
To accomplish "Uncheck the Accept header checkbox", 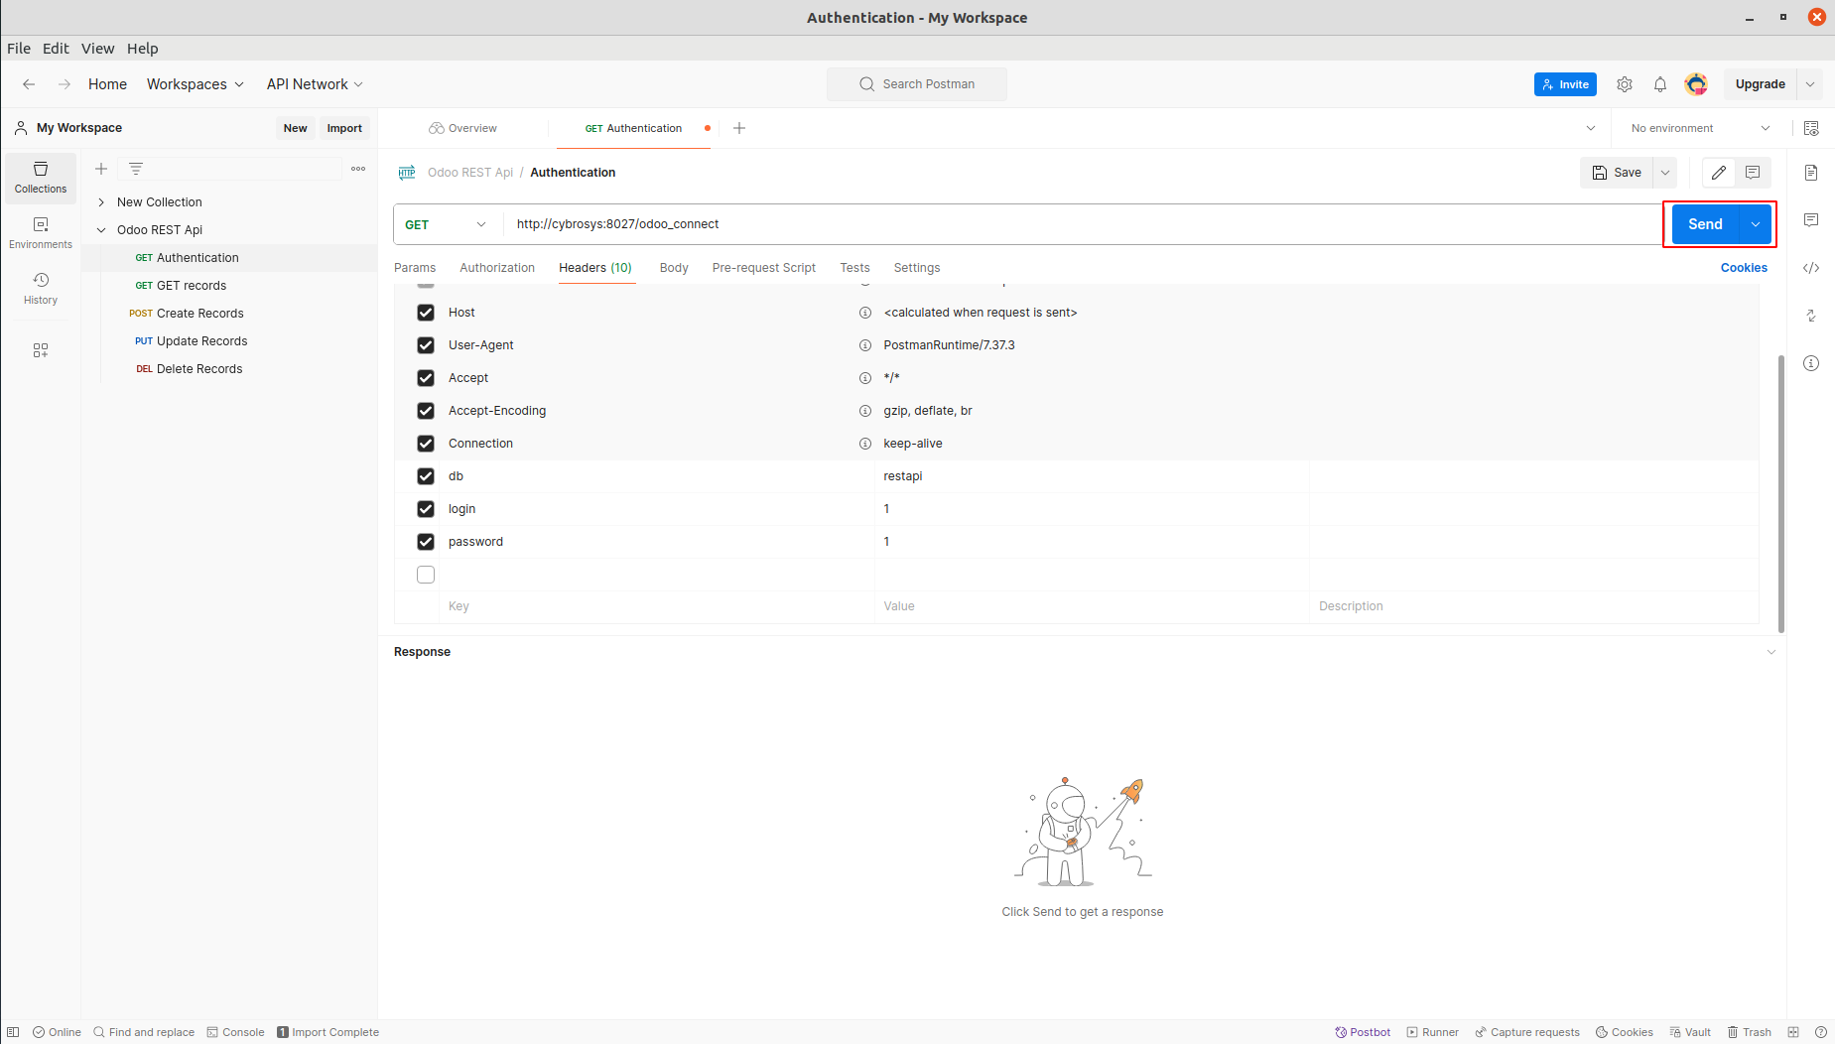I will tap(426, 378).
